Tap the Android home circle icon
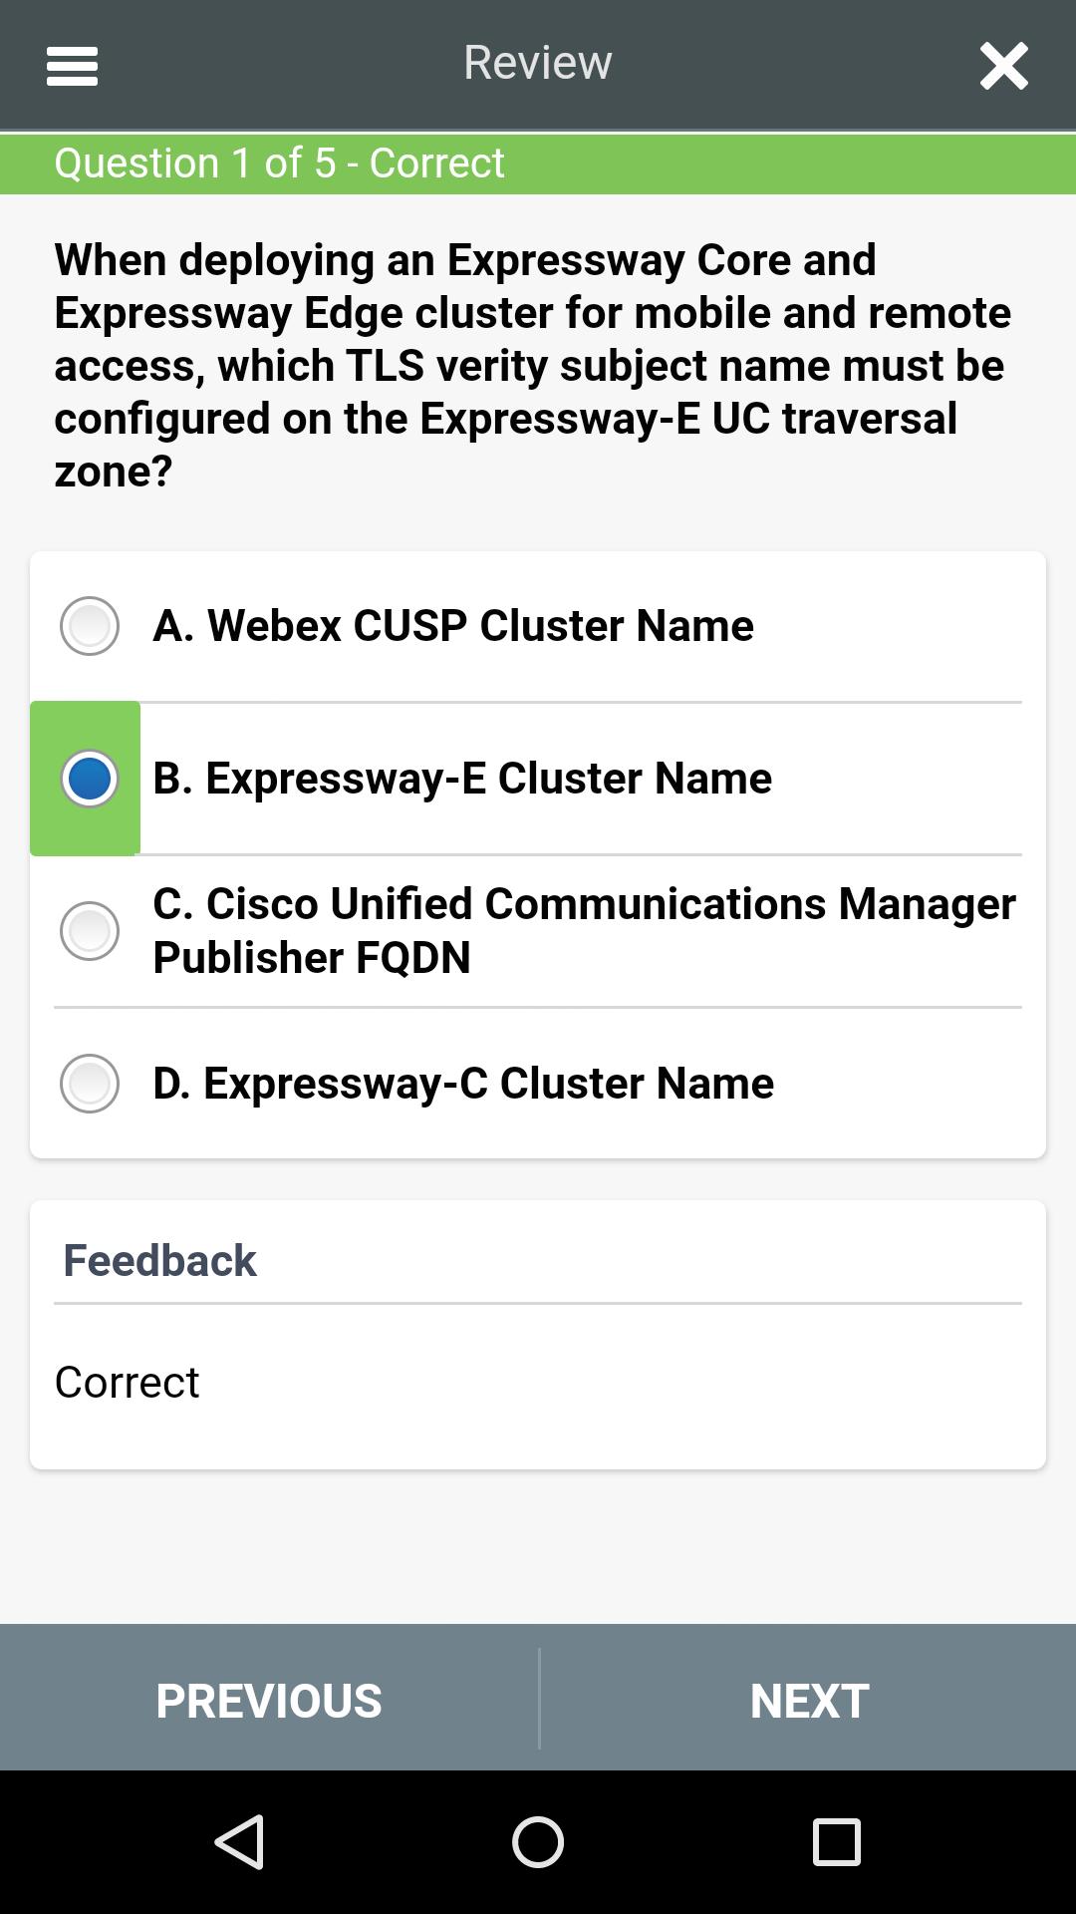 point(538,1841)
